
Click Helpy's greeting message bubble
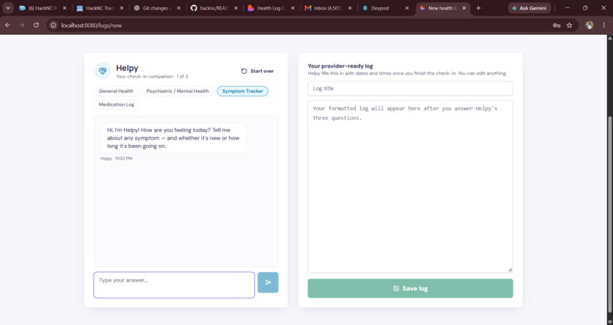click(173, 138)
